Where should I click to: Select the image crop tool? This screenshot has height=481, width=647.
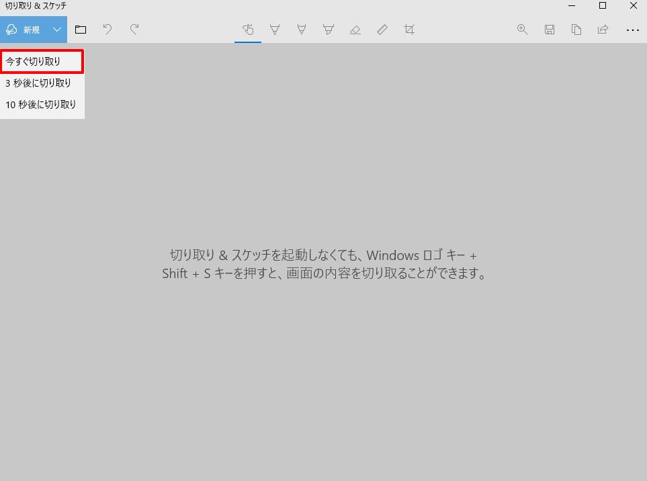coord(409,30)
